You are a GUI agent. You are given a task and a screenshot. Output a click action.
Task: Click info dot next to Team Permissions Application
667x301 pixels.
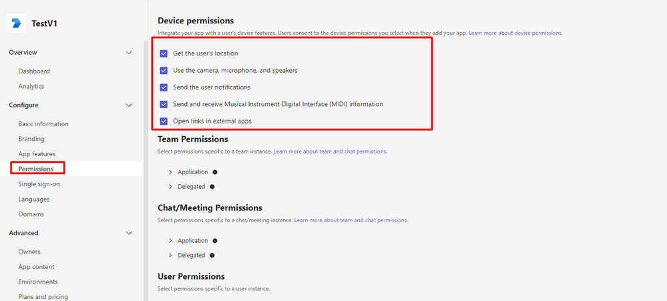tap(215, 172)
